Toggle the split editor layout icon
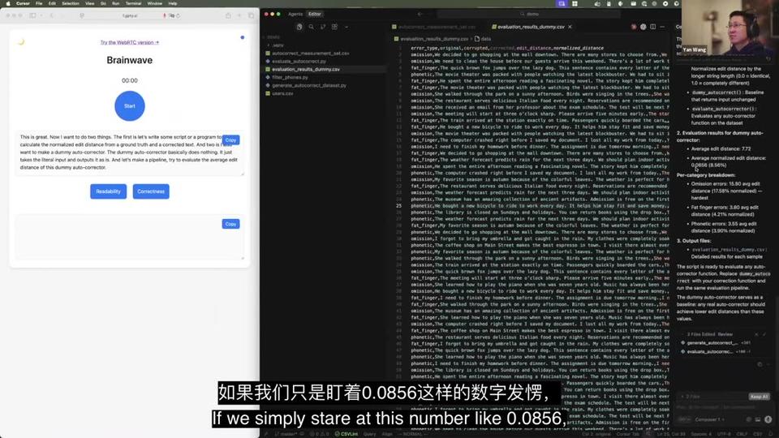The width and height of the screenshot is (779, 438). coord(652,27)
